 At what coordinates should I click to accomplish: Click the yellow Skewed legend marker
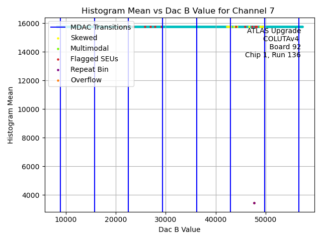point(58,38)
